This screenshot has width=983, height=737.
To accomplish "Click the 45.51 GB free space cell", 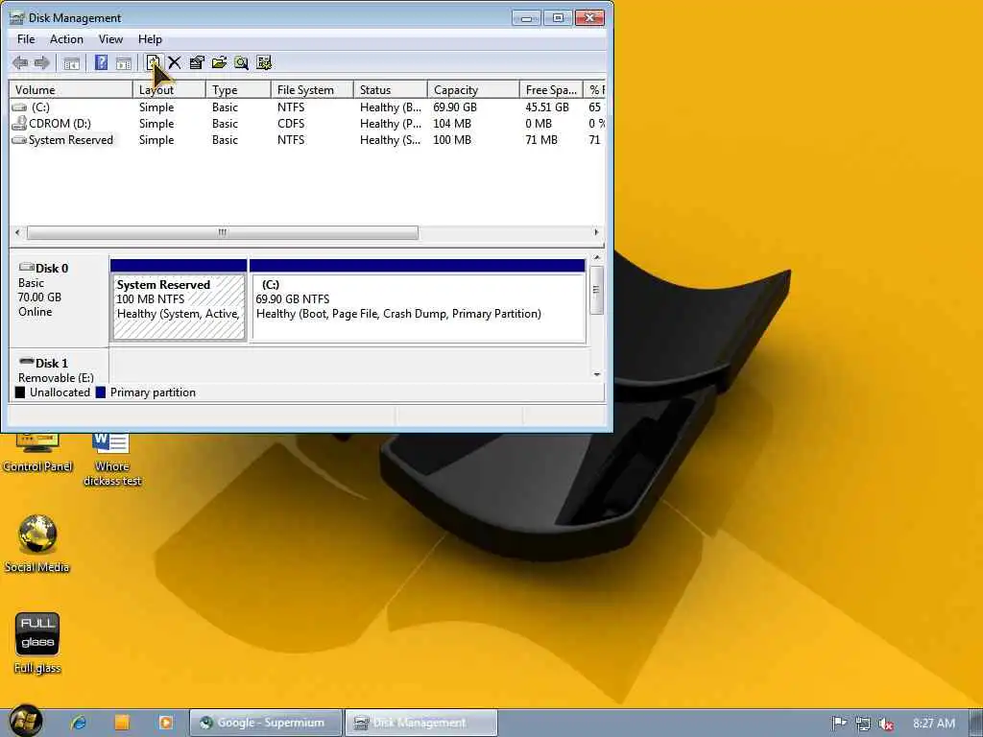I will (x=547, y=107).
